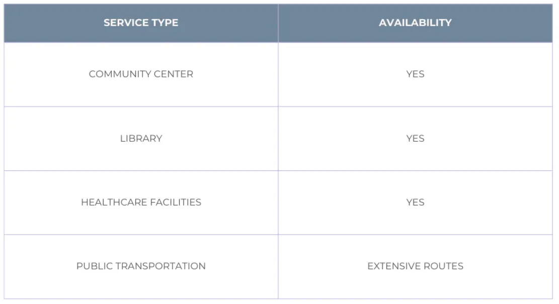Select the EXTENSIVE ROUTES cell
The height and width of the screenshot is (304, 559).
pyautogui.click(x=415, y=266)
